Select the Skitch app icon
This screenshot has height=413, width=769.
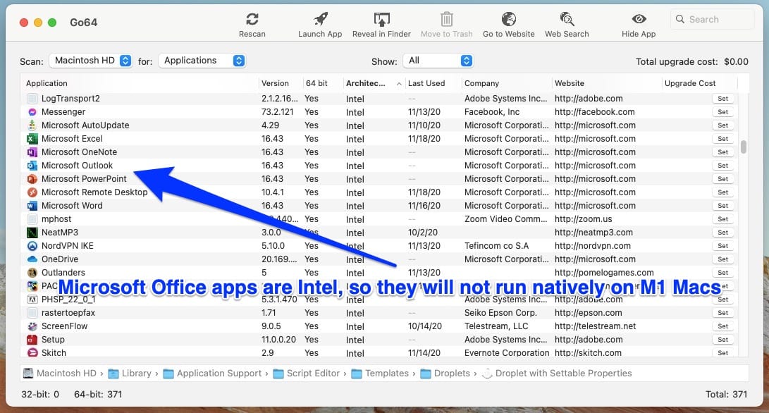point(32,352)
